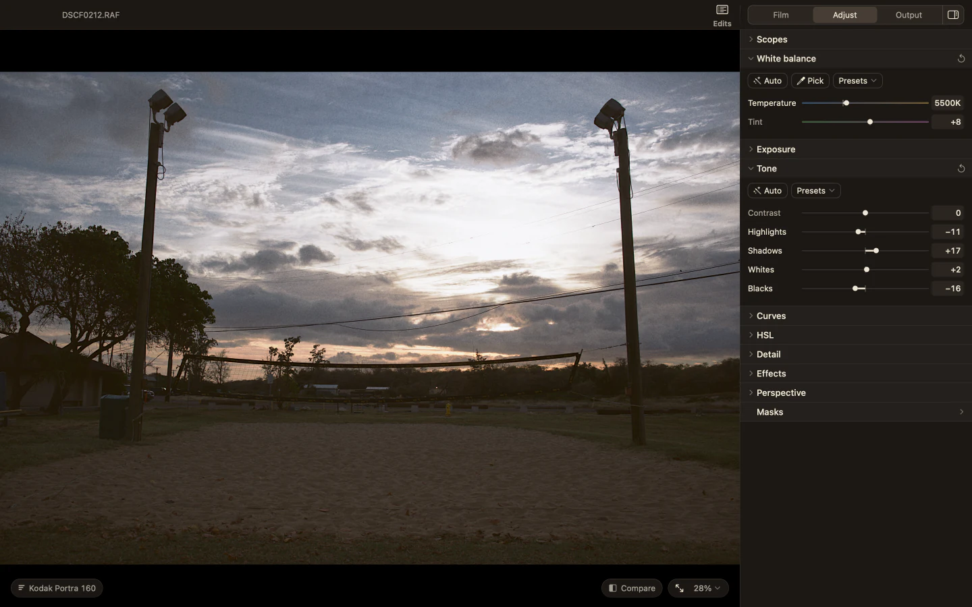This screenshot has height=607, width=972.
Task: Expand the Exposure section
Action: [856, 149]
